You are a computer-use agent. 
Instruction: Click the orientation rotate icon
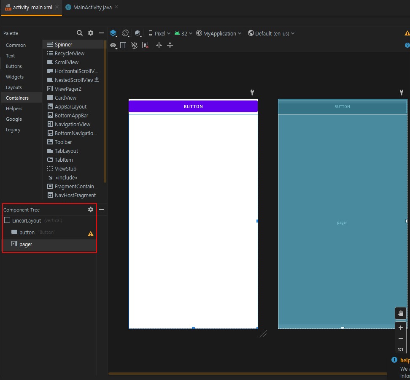click(x=126, y=33)
